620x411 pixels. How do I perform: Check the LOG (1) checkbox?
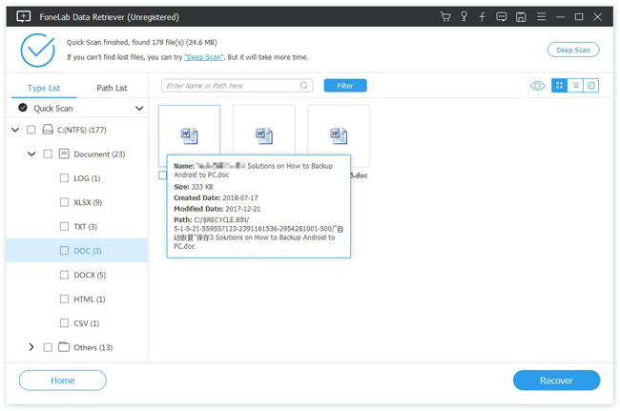pos(64,177)
